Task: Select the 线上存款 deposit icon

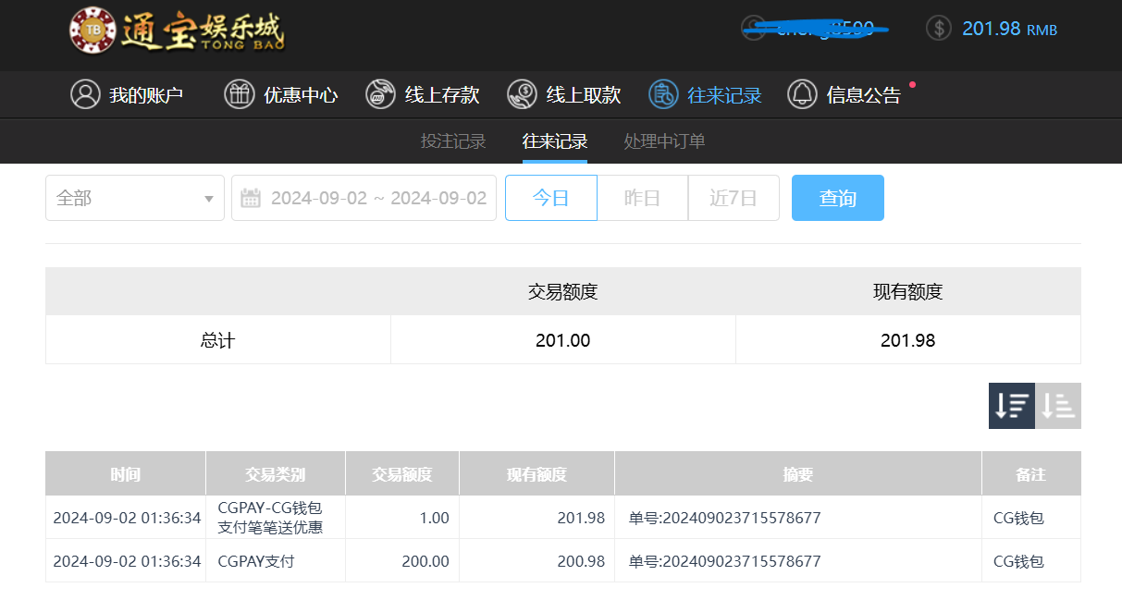Action: [x=380, y=93]
